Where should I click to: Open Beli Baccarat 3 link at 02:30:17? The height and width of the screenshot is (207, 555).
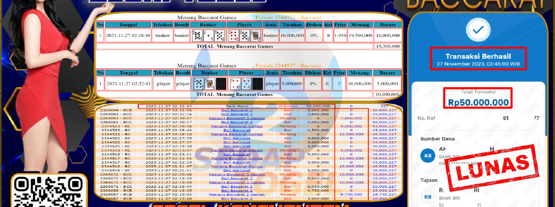tap(237, 122)
